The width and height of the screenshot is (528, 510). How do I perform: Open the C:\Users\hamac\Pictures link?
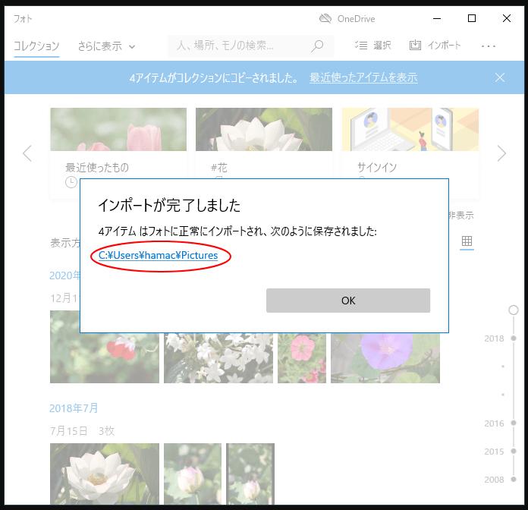click(159, 256)
